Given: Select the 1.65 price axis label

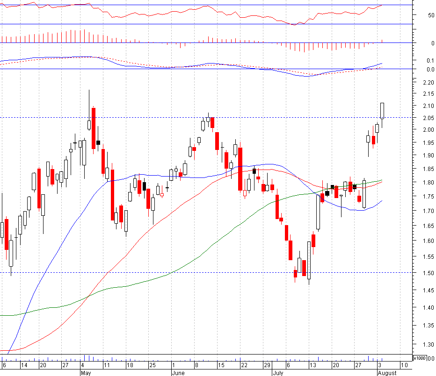Looking at the screenshot, I should click(x=428, y=226).
